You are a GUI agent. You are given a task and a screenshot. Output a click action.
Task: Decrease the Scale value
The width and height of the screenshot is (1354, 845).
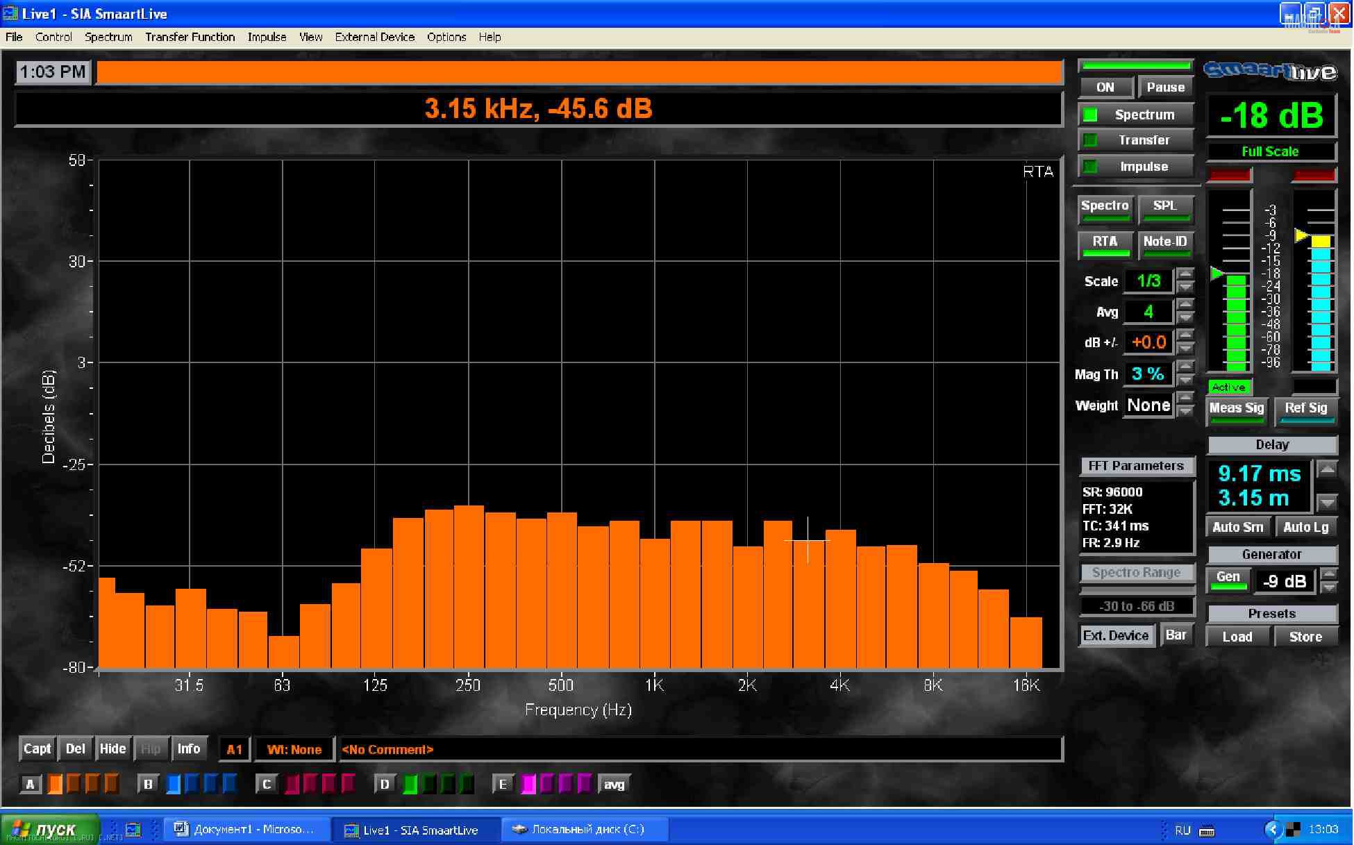coord(1186,287)
